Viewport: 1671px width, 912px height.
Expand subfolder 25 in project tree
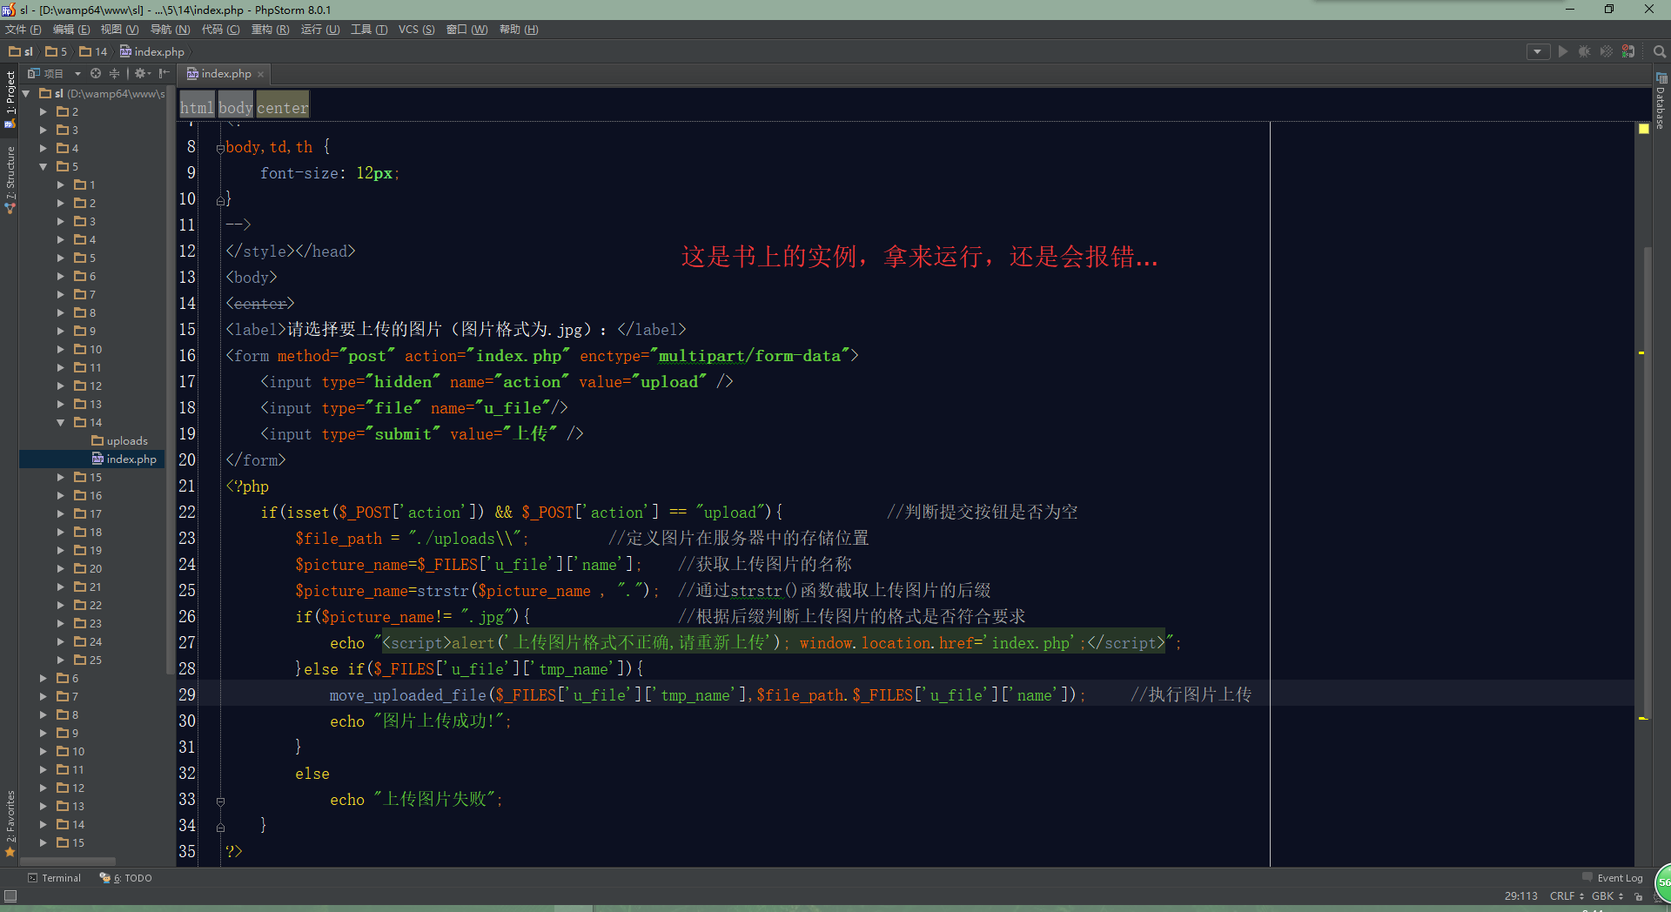coord(60,660)
